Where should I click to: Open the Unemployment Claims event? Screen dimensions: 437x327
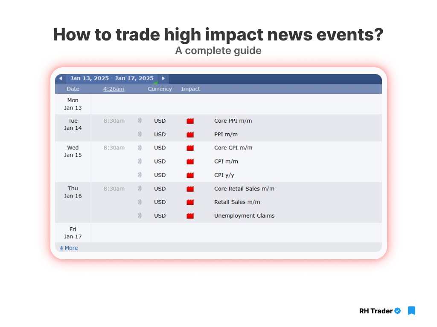245,215
